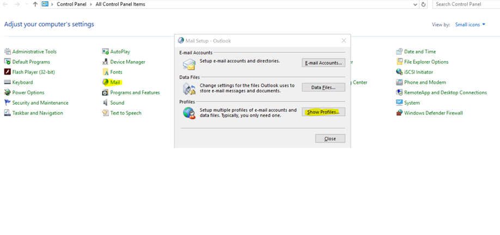
Task: Click the Mail Setup - Outlook title icon
Action: tap(181, 40)
